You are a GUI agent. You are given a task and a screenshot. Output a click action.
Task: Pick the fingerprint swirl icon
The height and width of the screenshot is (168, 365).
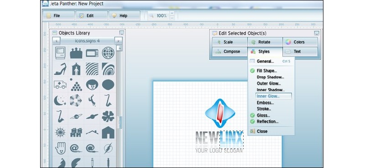click(x=108, y=69)
